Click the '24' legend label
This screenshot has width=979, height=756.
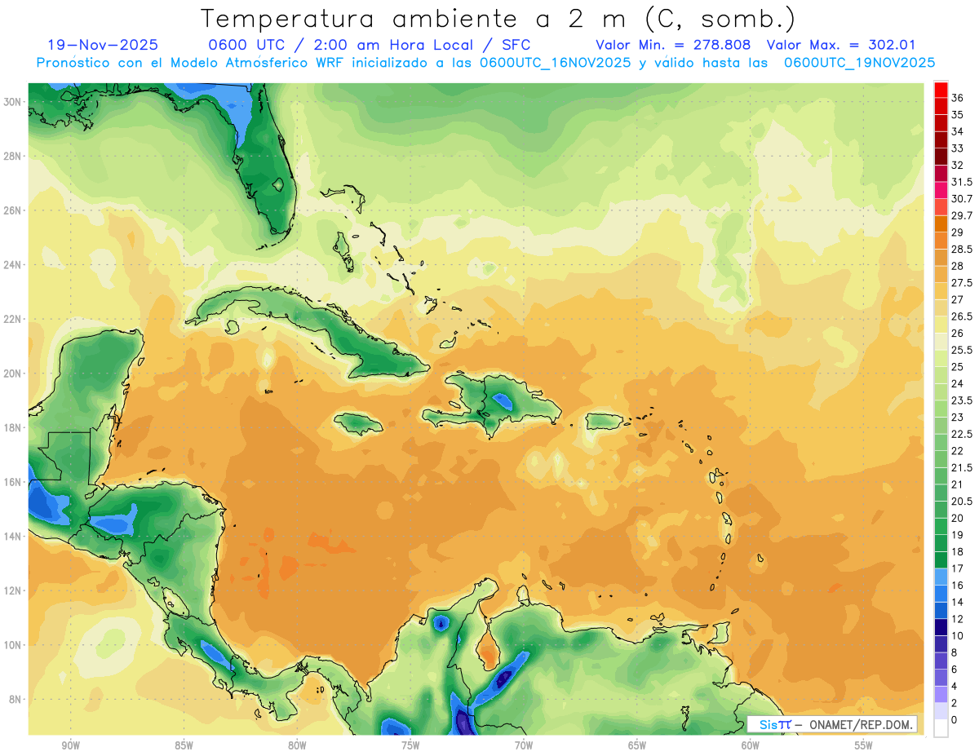pos(957,383)
